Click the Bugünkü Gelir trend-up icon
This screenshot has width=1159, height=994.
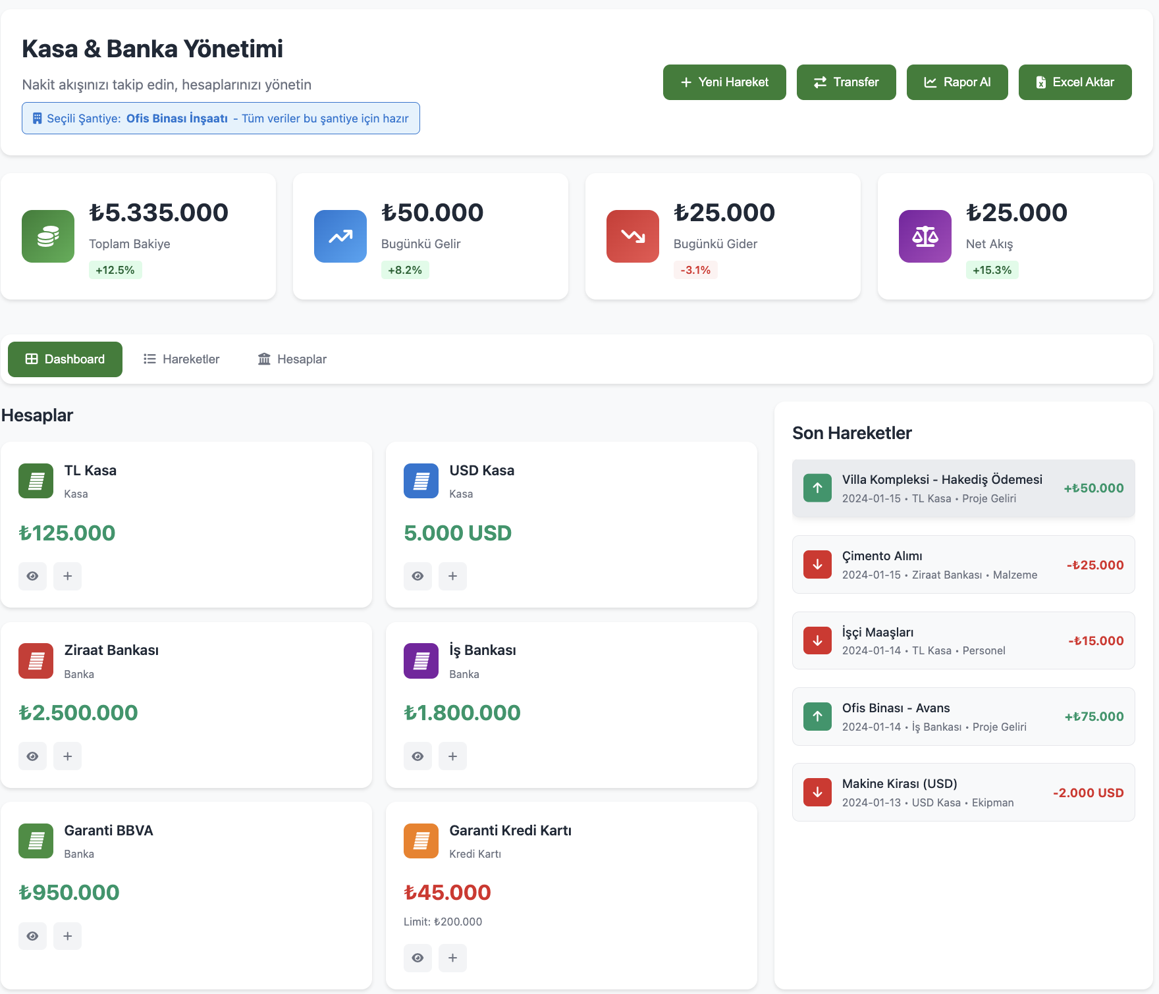(340, 236)
